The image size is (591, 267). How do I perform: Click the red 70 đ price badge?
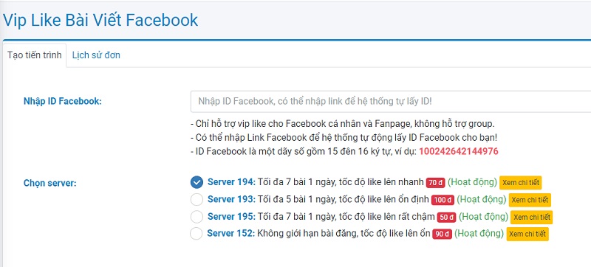click(x=435, y=183)
